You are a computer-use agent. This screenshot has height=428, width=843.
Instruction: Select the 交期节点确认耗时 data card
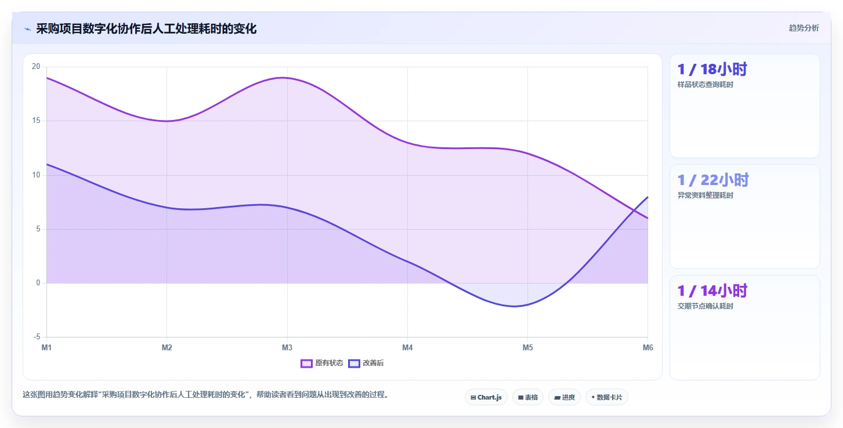[x=745, y=328]
